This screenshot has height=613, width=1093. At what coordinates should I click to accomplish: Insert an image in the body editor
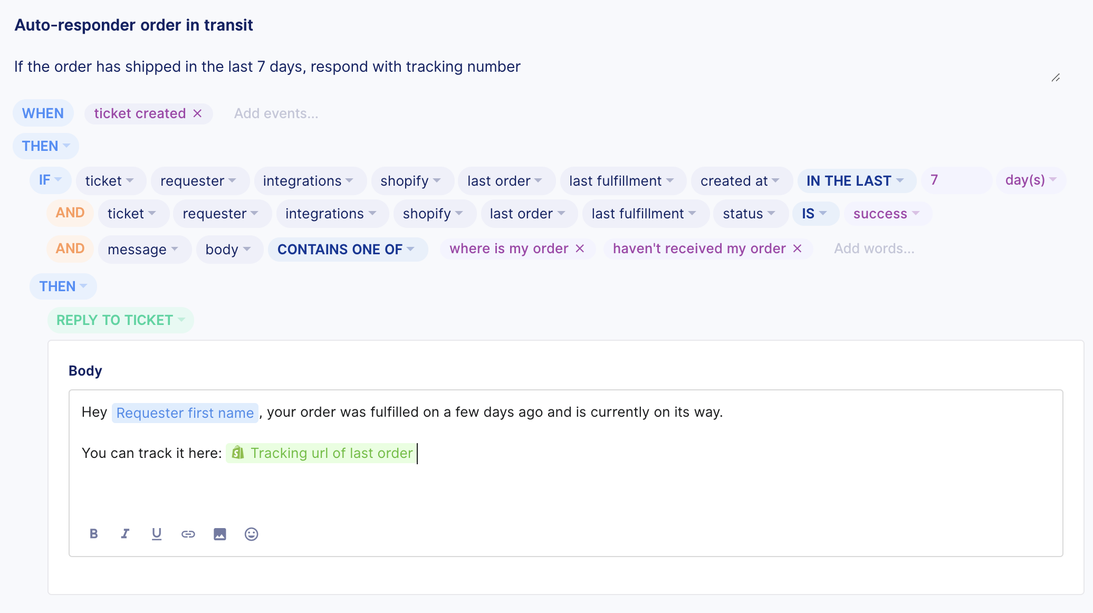tap(220, 534)
